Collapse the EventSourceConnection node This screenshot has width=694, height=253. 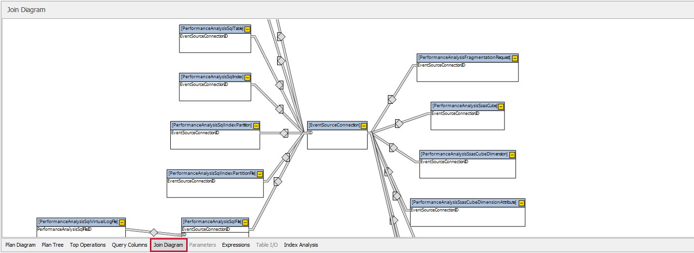point(364,126)
